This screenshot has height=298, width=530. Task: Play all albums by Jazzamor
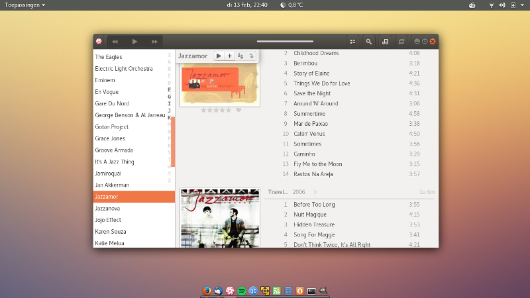pyautogui.click(x=219, y=56)
